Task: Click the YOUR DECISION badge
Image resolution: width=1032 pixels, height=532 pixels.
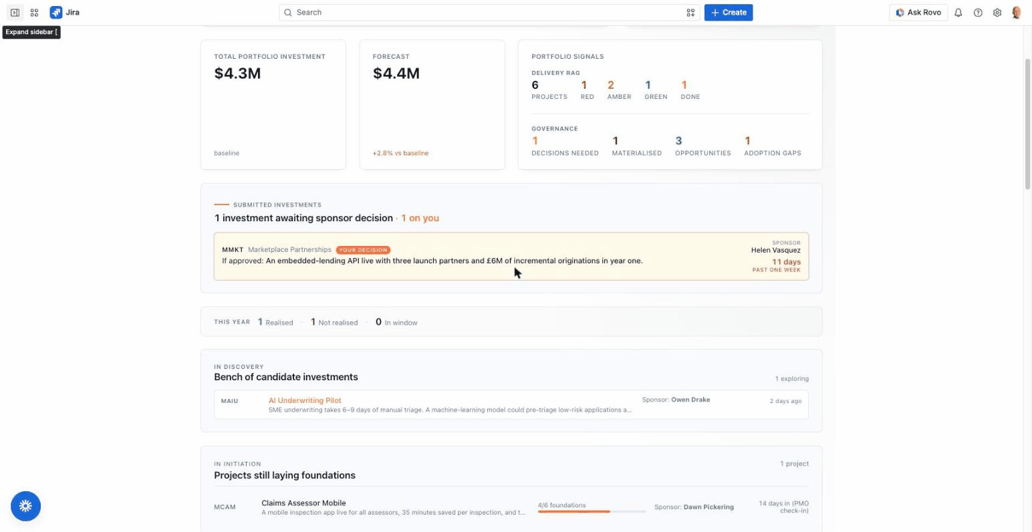Action: [x=363, y=250]
